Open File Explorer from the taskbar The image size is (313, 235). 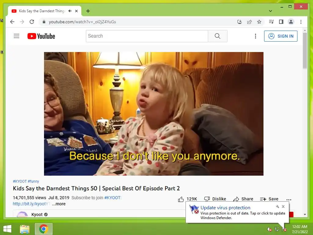(24, 229)
